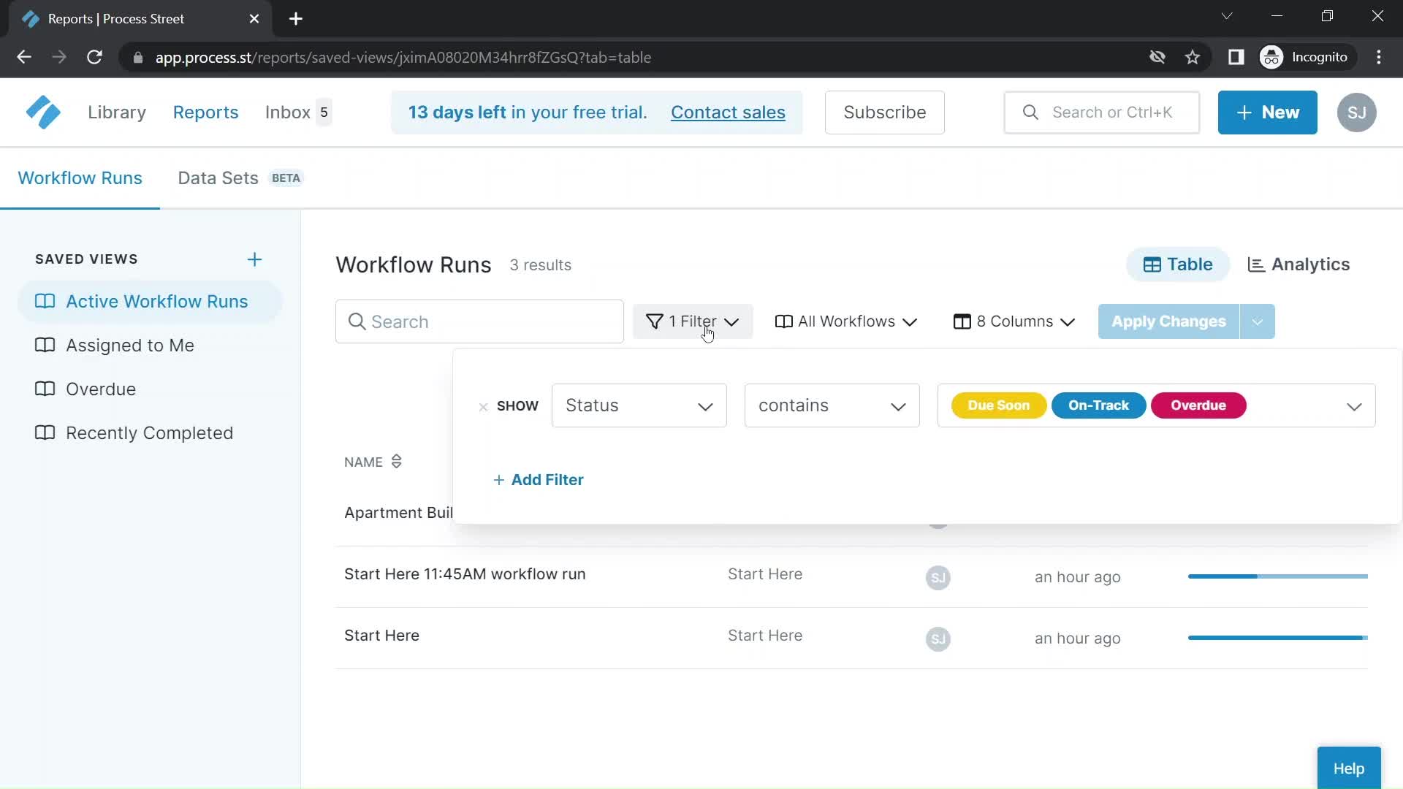Click the Apply Changes button
Screen dimensions: 1403x789
[1168, 321]
